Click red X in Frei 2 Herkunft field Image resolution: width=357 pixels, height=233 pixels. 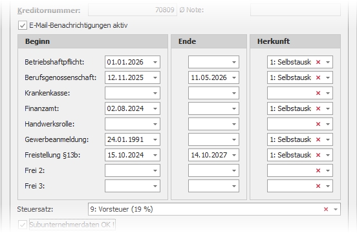tap(318, 170)
